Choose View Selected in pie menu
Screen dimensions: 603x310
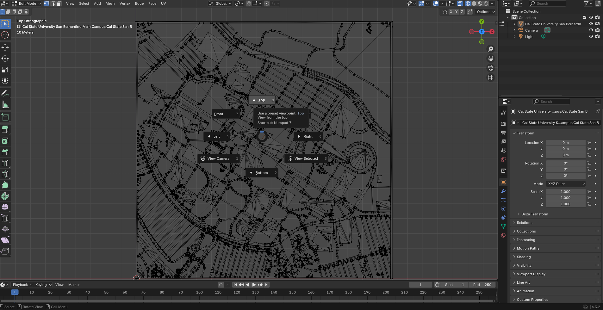[x=306, y=158]
